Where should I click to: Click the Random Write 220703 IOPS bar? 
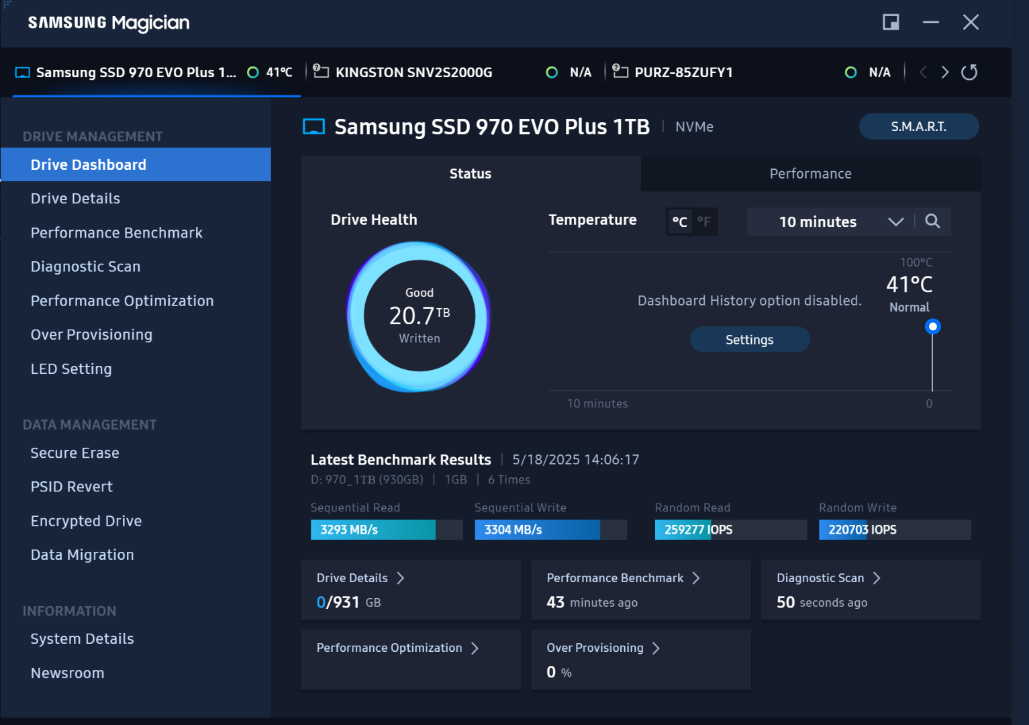click(x=895, y=530)
